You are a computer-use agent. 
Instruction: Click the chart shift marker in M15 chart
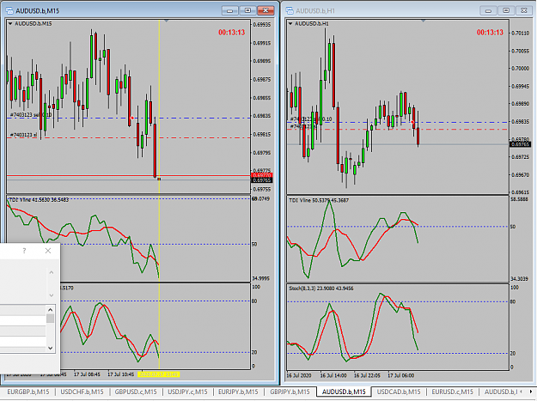[167, 21]
